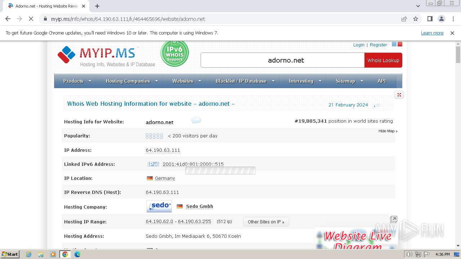Expand Sitemap dropdown arrow
This screenshot has width=461, height=259.
pos(361,81)
